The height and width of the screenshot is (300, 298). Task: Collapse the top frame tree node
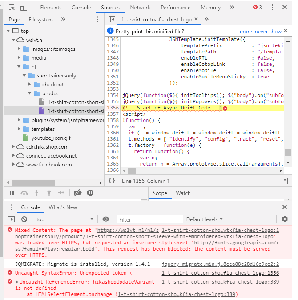8,31
